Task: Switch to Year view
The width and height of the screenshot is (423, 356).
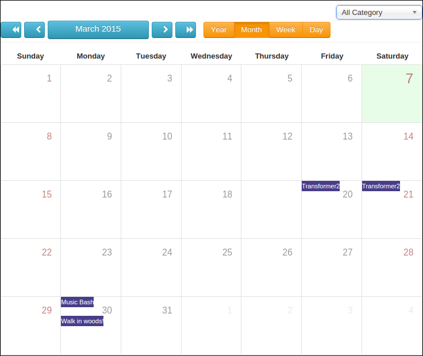Action: (218, 30)
